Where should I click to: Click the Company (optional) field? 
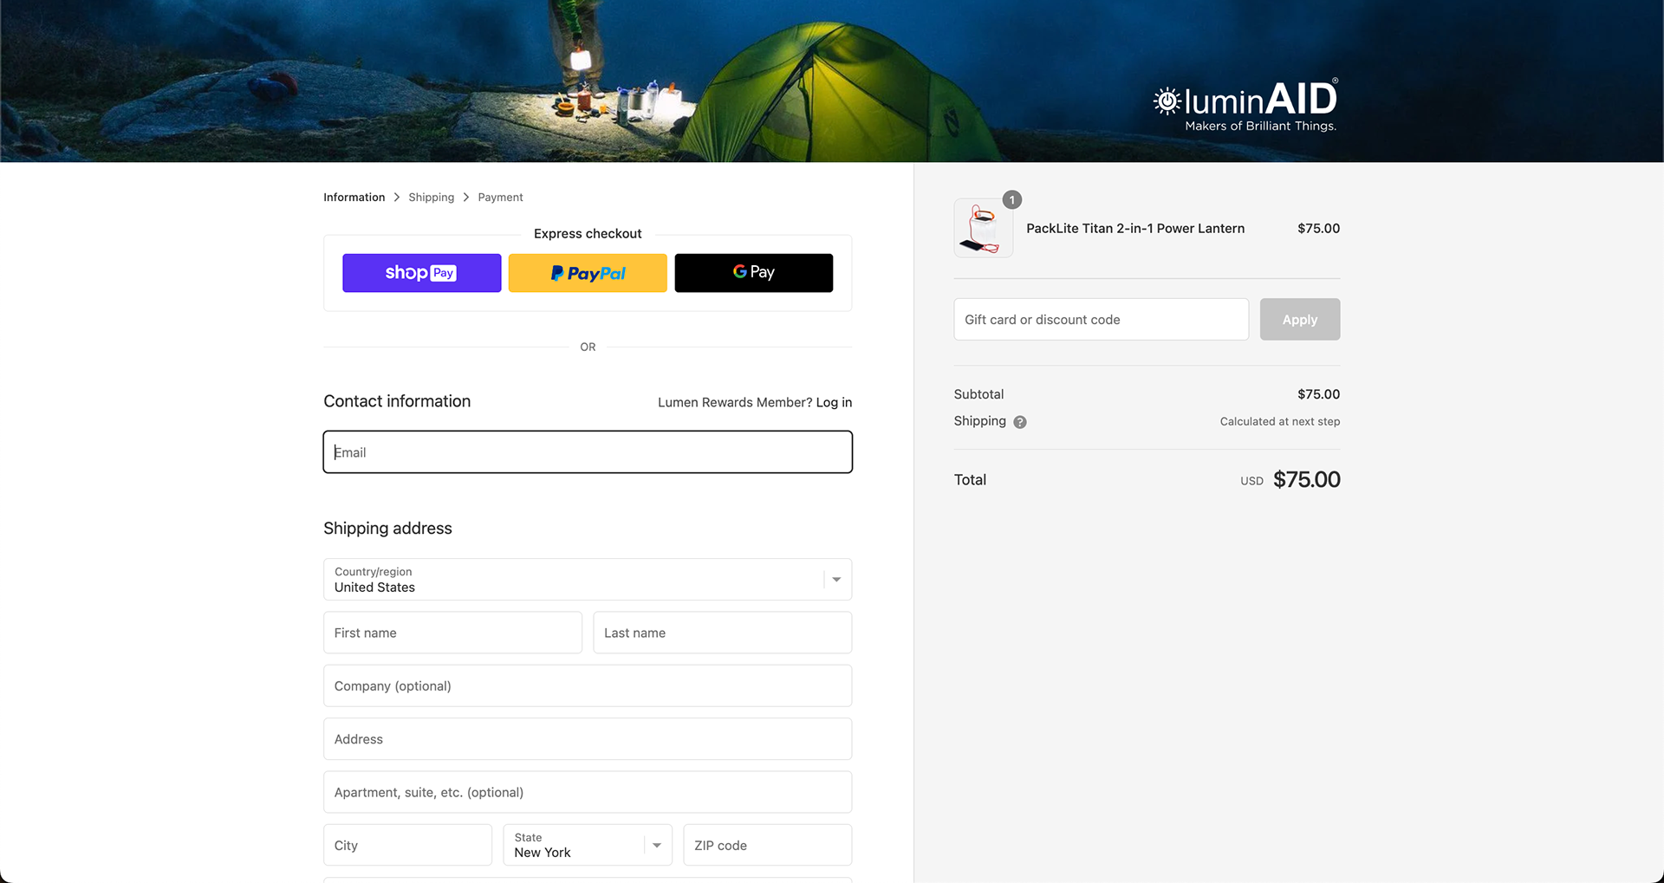point(588,686)
